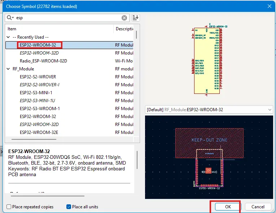
Task: Click the sort results icon button
Action: tap(136, 18)
